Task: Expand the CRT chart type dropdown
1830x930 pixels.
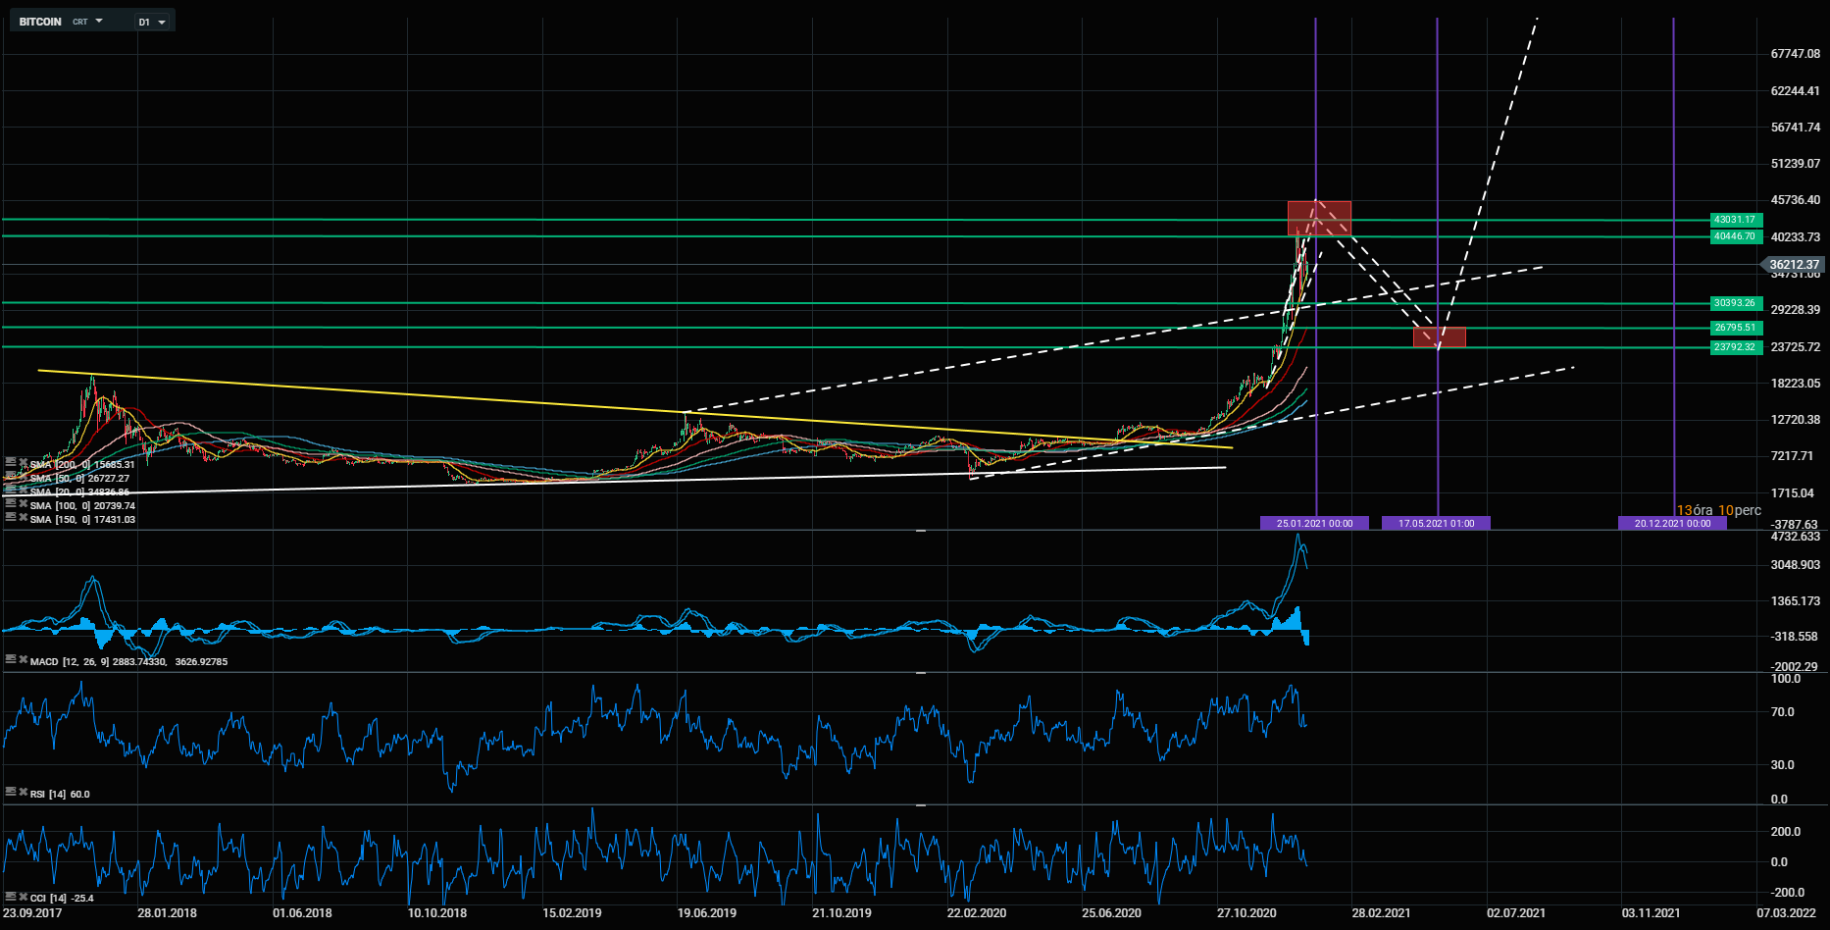Action: (87, 22)
